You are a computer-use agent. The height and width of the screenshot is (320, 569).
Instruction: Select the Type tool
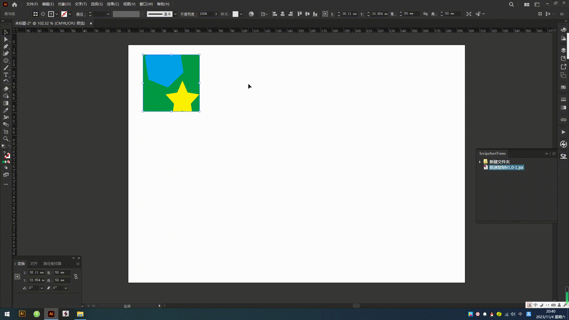(6, 75)
